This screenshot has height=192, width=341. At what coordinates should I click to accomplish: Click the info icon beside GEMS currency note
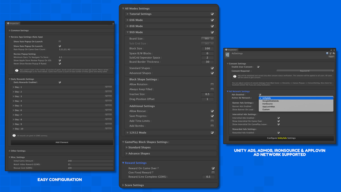tap(14, 136)
